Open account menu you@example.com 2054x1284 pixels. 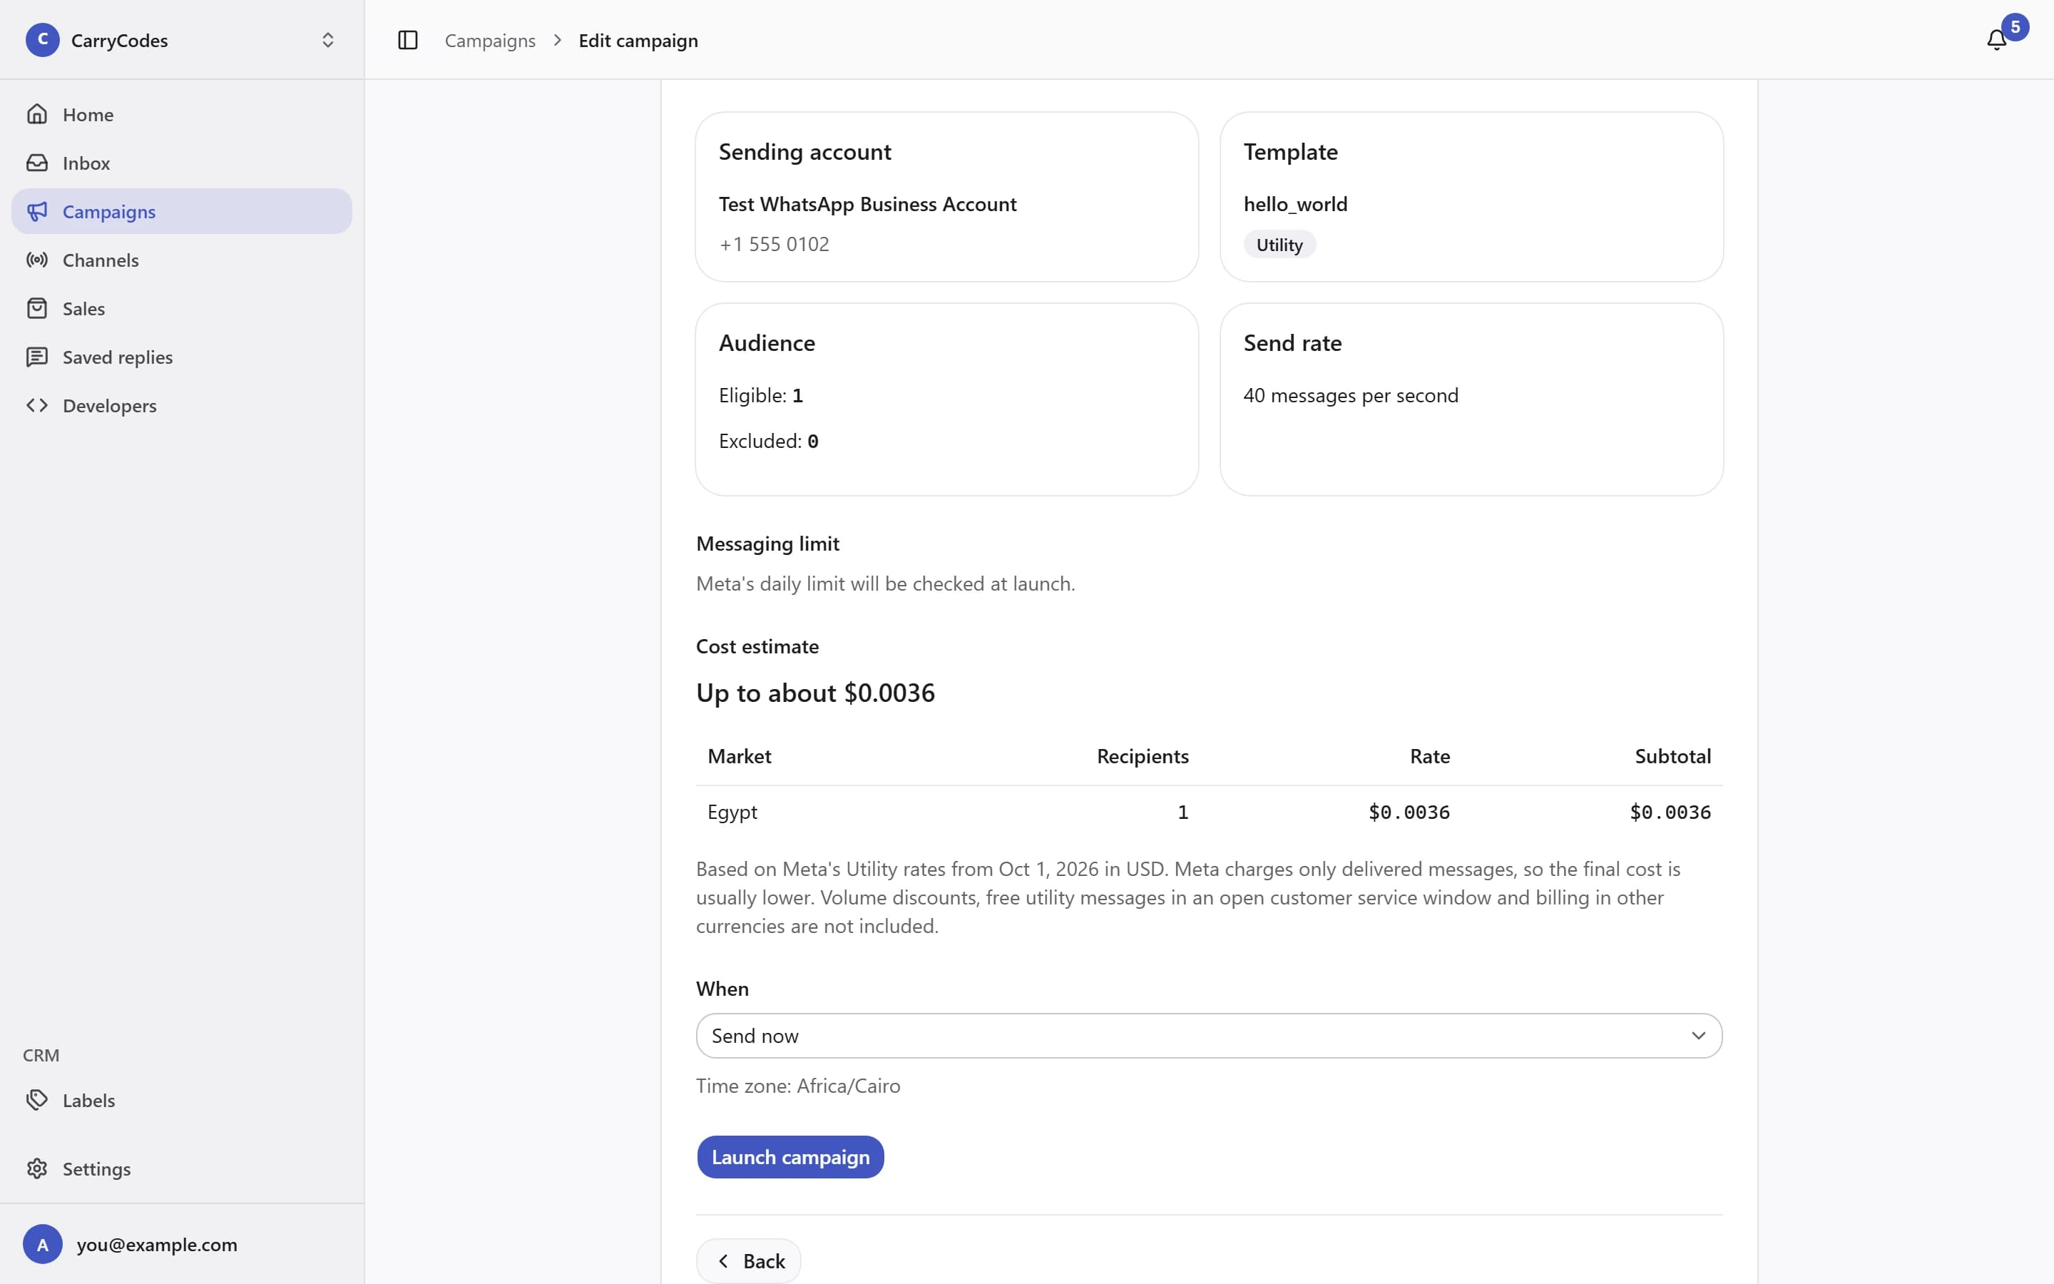pyautogui.click(x=182, y=1244)
